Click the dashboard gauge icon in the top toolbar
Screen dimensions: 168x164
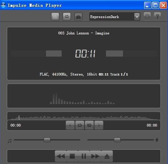pos(78,17)
